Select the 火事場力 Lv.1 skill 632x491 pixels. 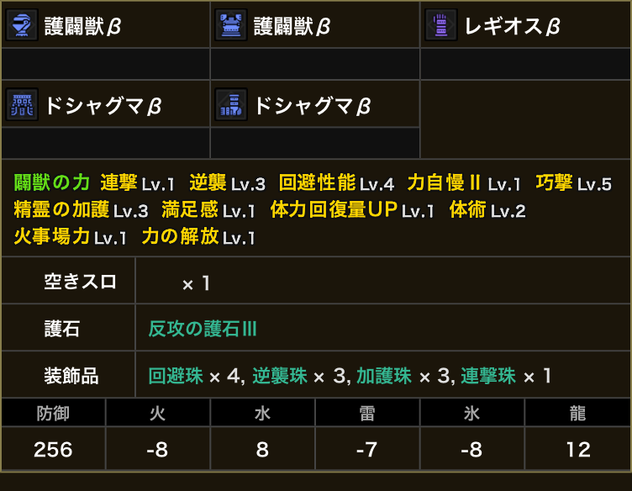point(70,236)
